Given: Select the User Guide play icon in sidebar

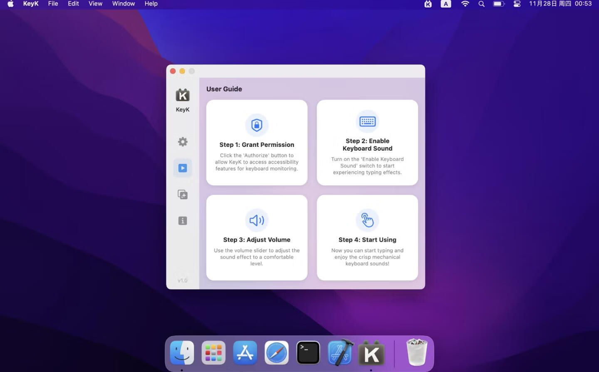Looking at the screenshot, I should click(x=183, y=168).
